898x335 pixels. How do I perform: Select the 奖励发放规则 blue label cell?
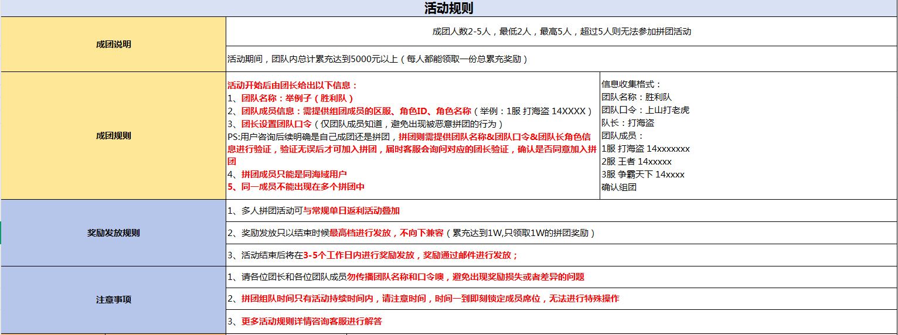(x=113, y=233)
